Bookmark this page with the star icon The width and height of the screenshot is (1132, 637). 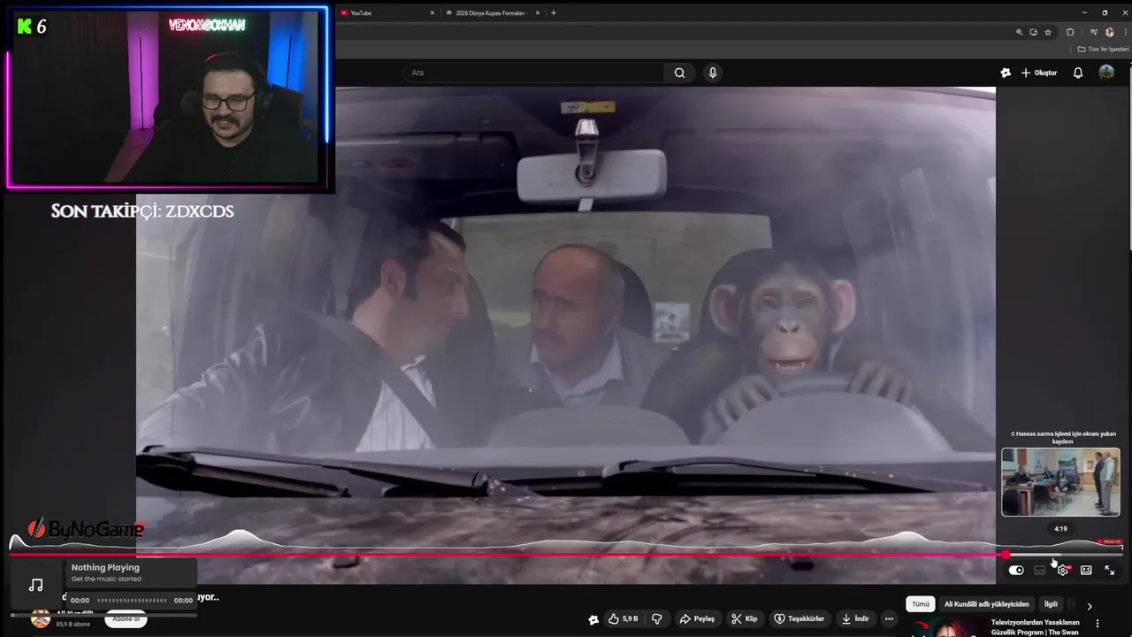coord(1048,32)
